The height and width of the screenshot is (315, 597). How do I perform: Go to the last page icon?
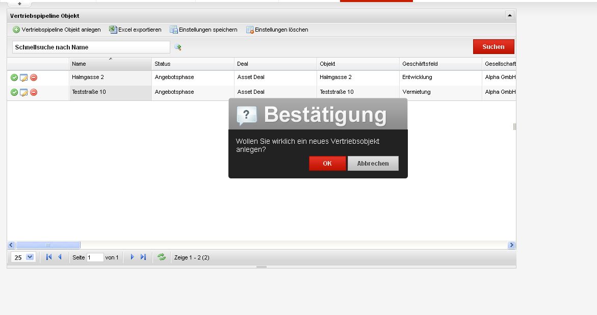[x=143, y=257]
